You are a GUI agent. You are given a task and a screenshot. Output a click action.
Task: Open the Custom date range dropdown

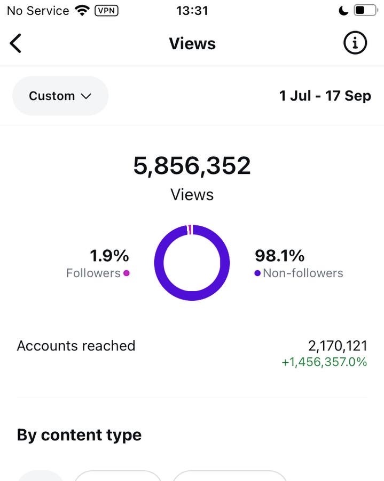[60, 96]
